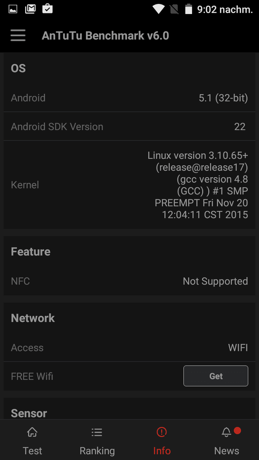Open the News bell icon
The image size is (259, 460).
coord(227,432)
